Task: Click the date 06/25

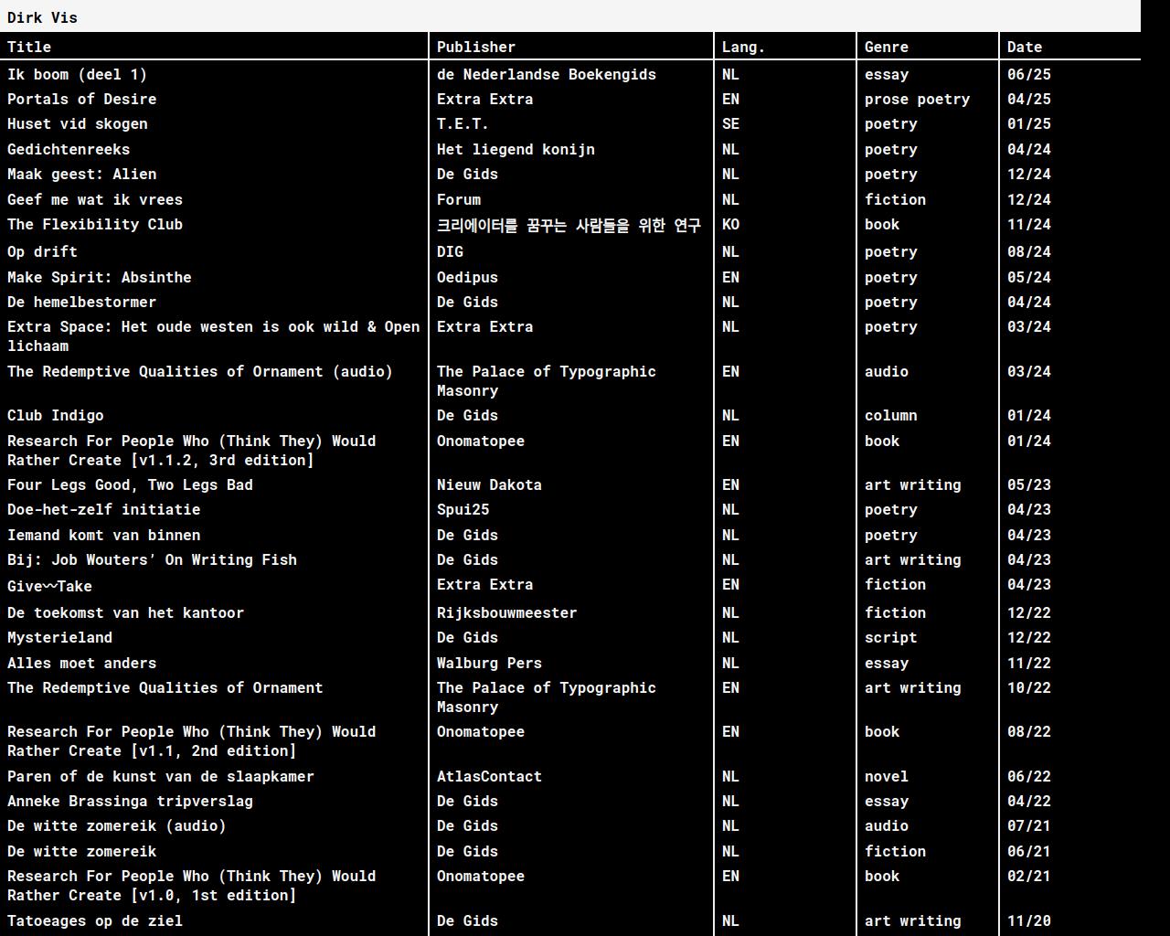Action: click(x=1029, y=74)
